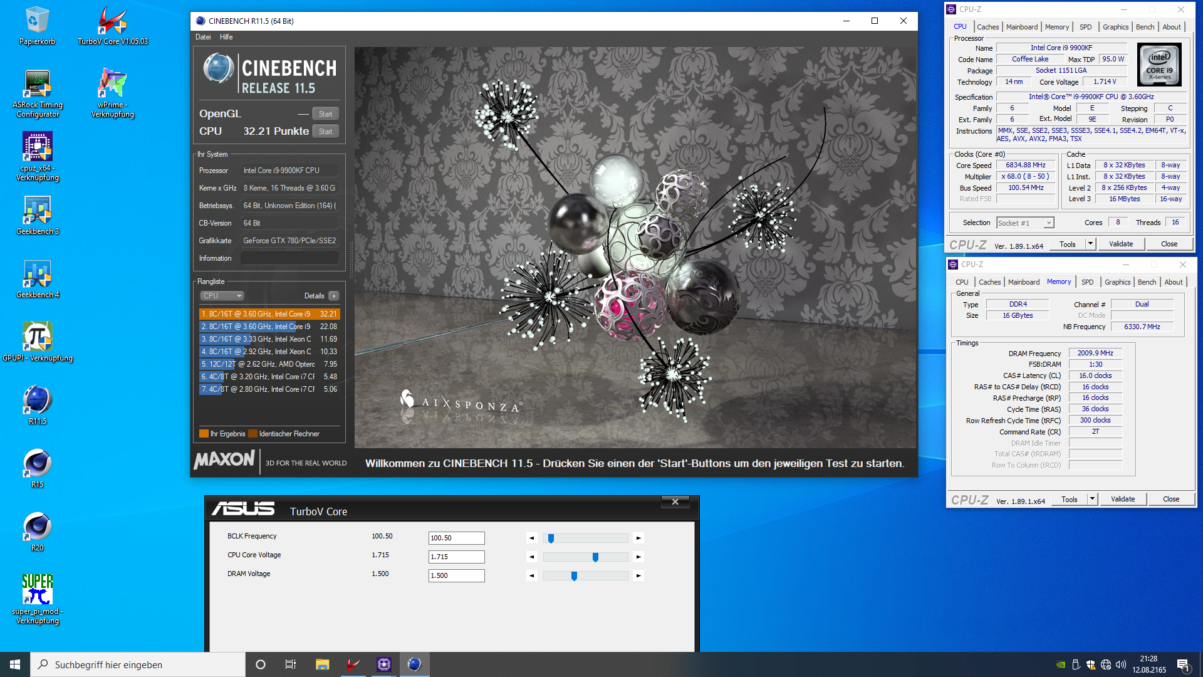
Task: Open Tools dropdown arrow in upper CPU-Z
Action: click(1090, 244)
